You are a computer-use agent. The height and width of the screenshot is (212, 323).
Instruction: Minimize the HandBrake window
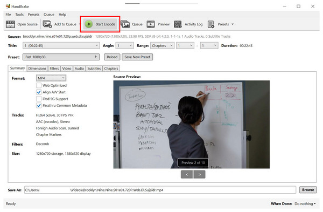[284, 6]
